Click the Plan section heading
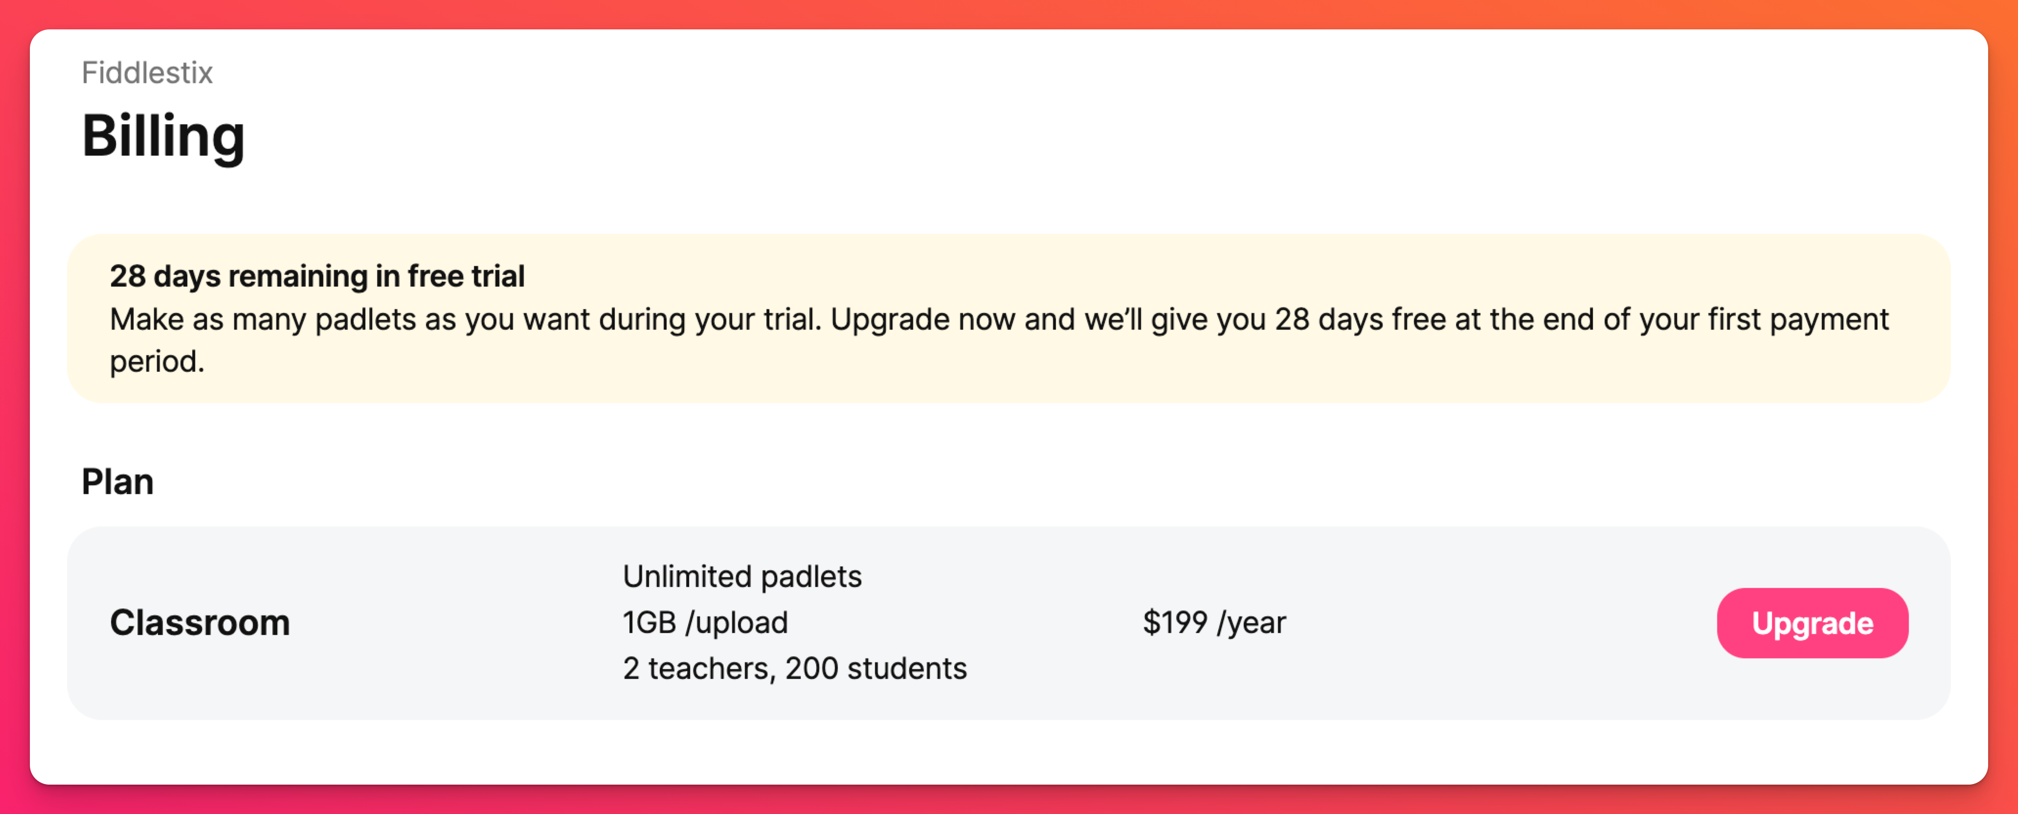Image resolution: width=2018 pixels, height=814 pixels. pyautogui.click(x=118, y=481)
